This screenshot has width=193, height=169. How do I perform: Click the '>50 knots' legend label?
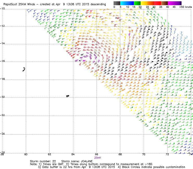185,7
